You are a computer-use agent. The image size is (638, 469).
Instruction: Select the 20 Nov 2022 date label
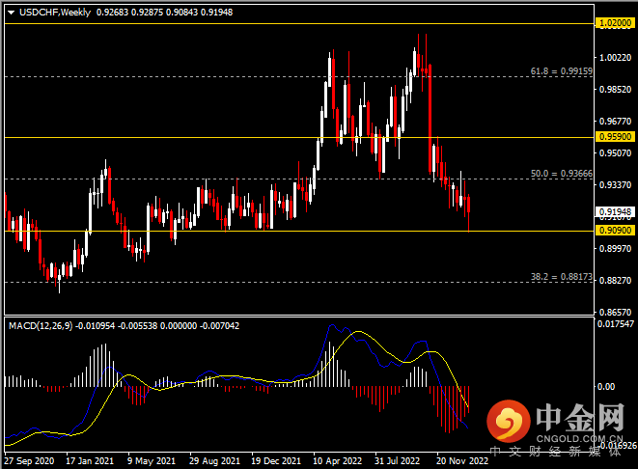coord(462,461)
